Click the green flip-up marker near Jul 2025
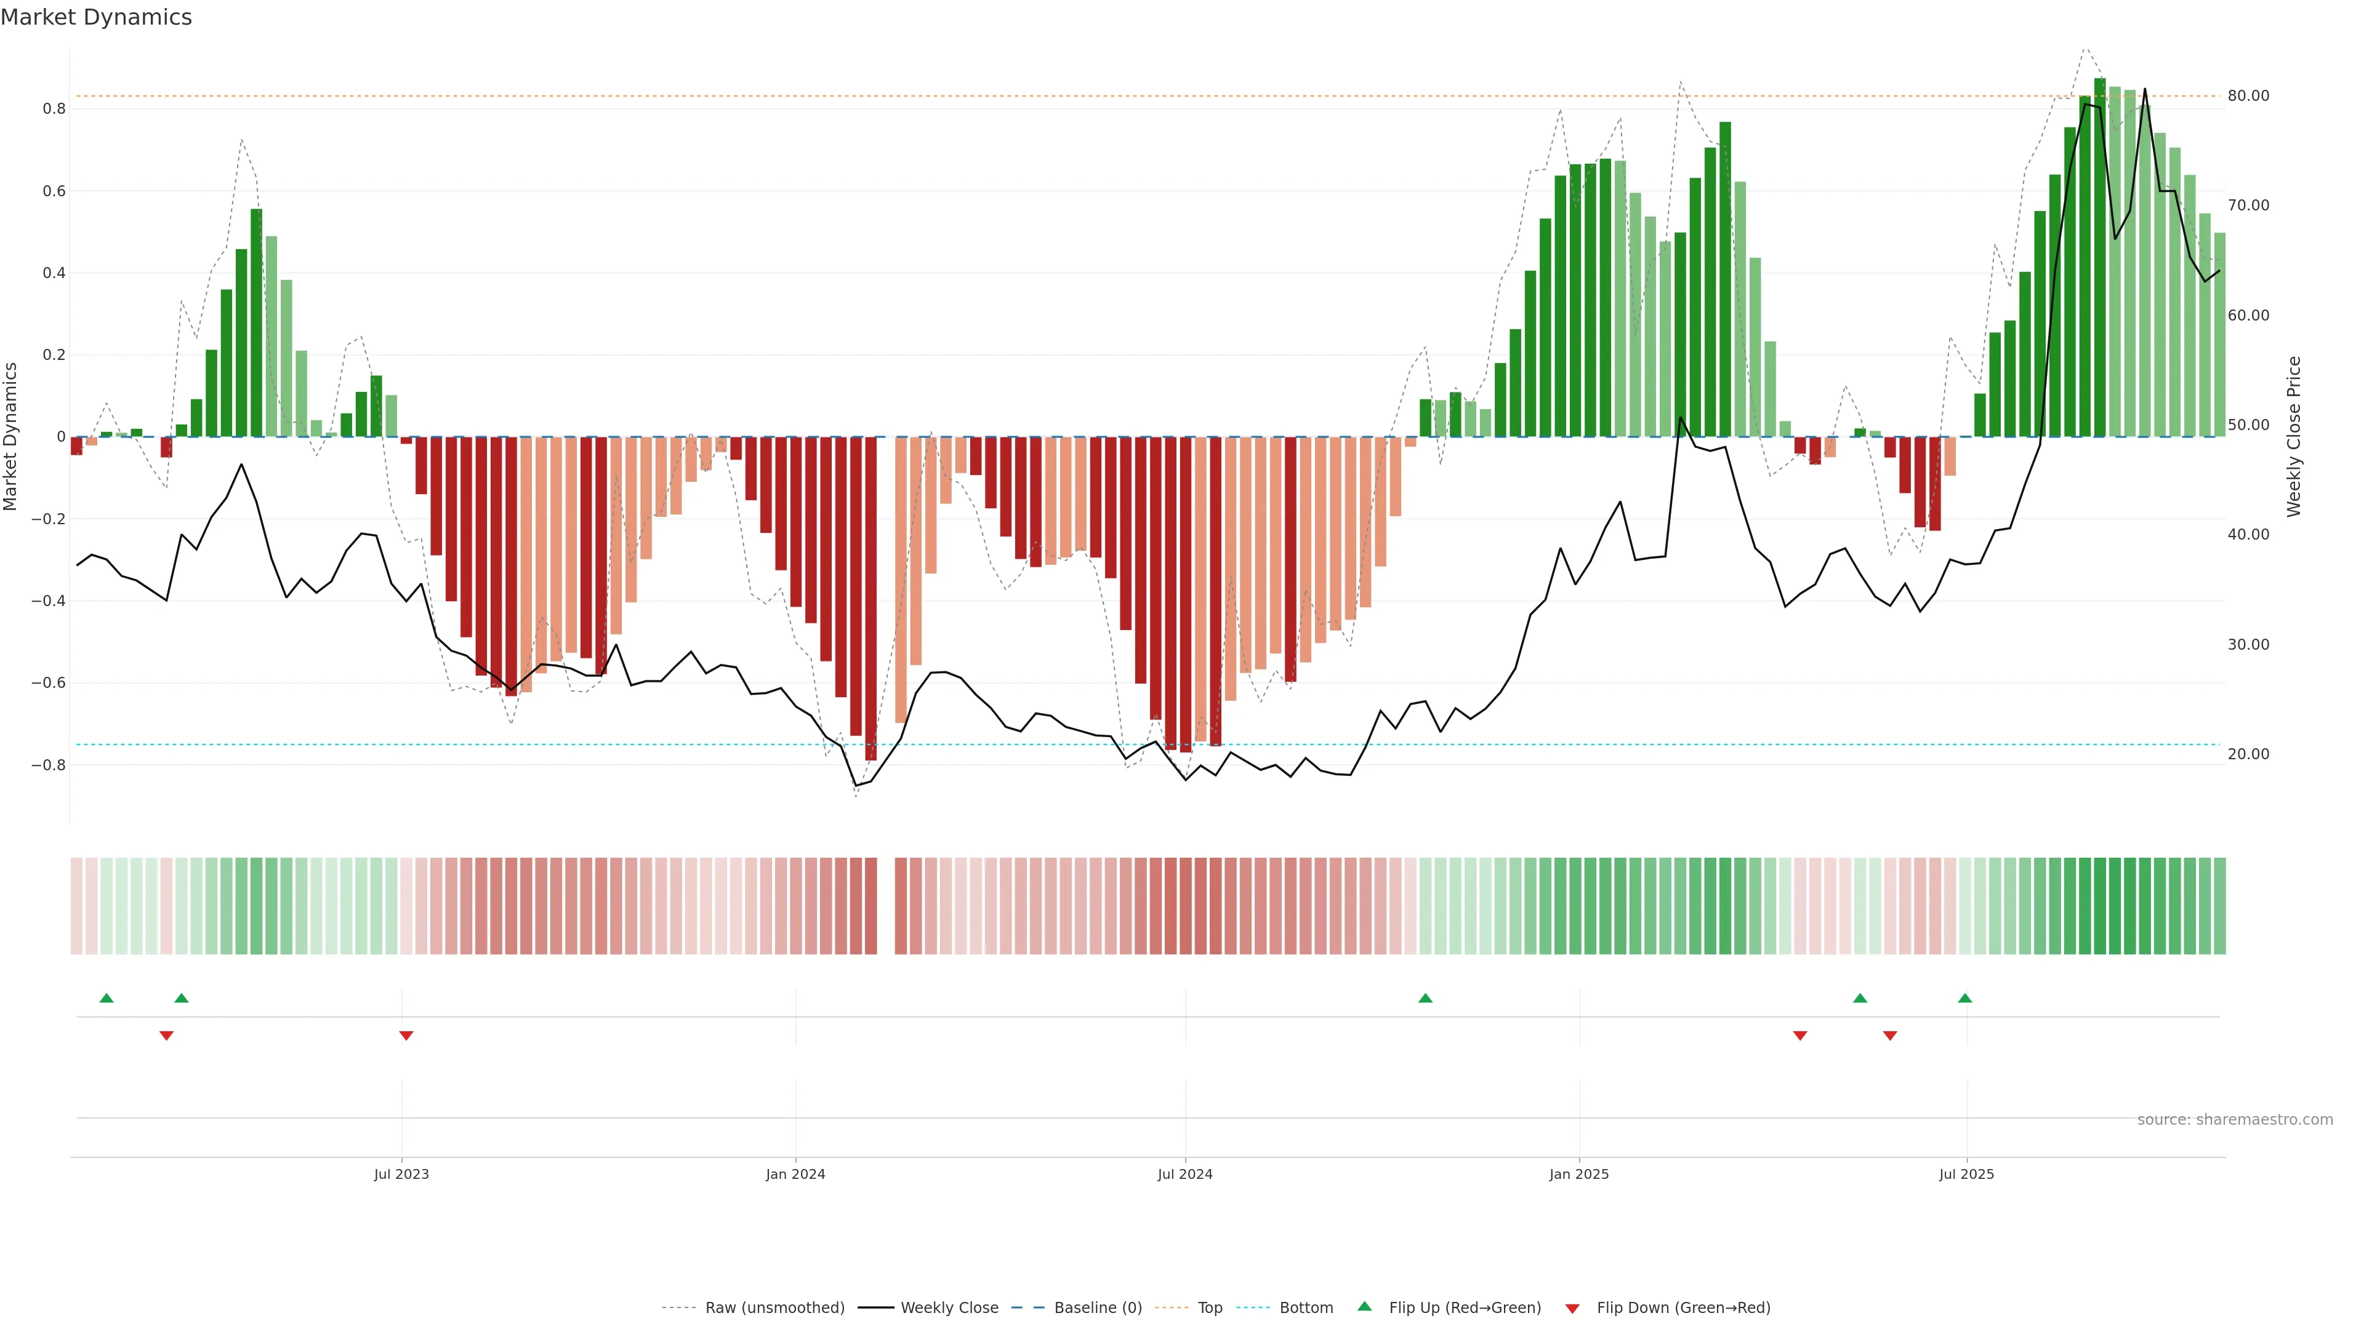Screen dimensions: 2364x1329 click(x=1965, y=998)
